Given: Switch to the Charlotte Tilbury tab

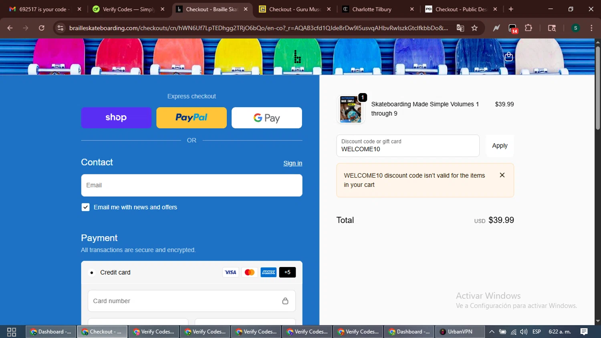Looking at the screenshot, I should (378, 9).
